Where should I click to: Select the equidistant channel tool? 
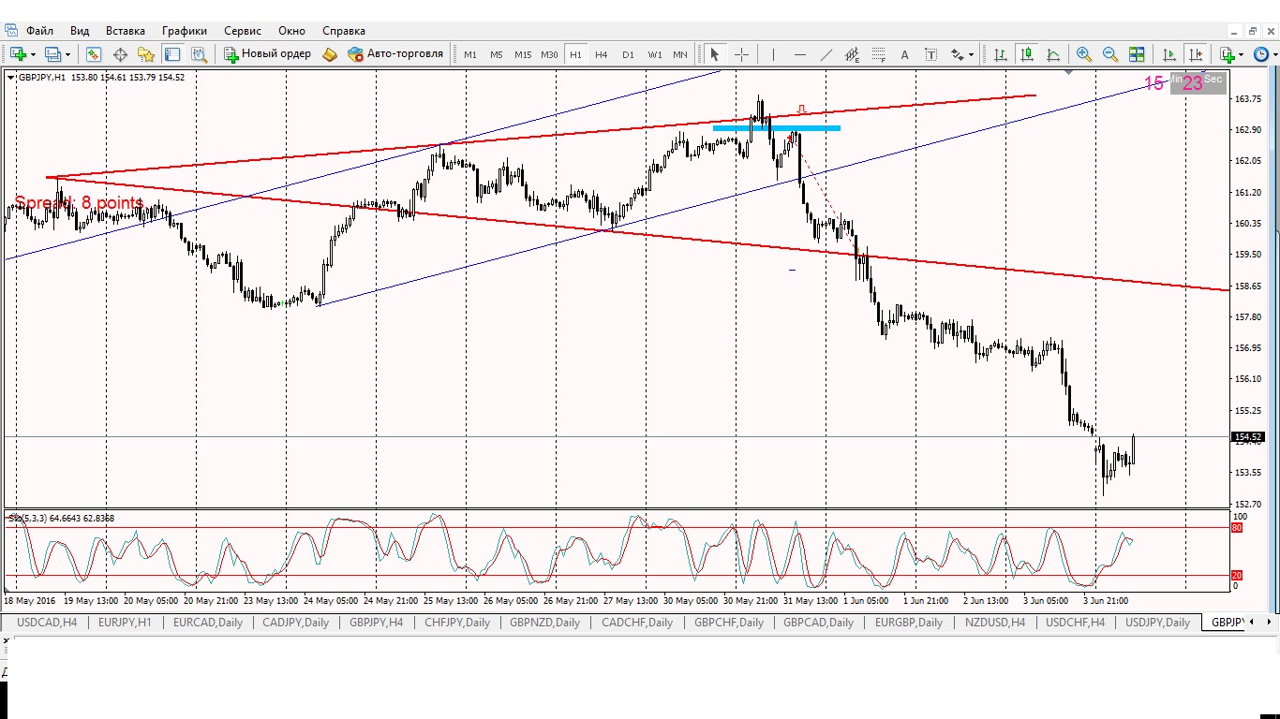pos(852,54)
